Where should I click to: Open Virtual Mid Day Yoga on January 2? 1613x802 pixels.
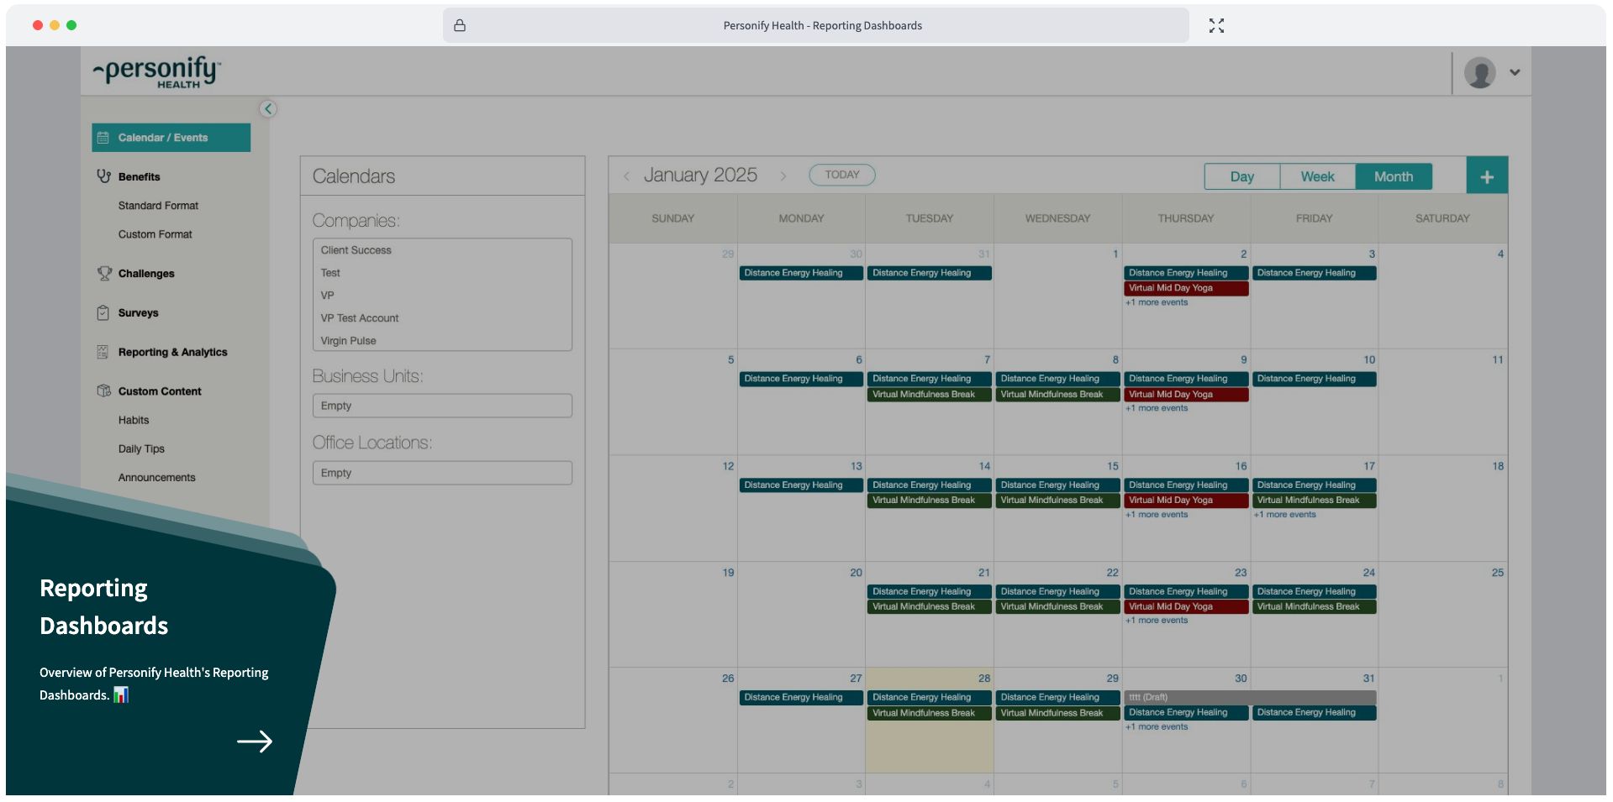click(1186, 288)
